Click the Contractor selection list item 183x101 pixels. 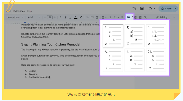pos(39,77)
